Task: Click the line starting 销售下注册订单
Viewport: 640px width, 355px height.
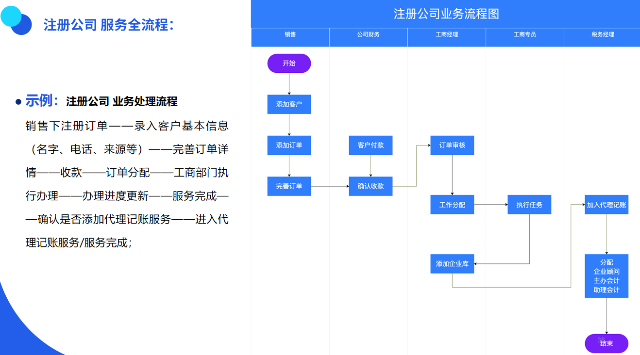Action: [127, 126]
